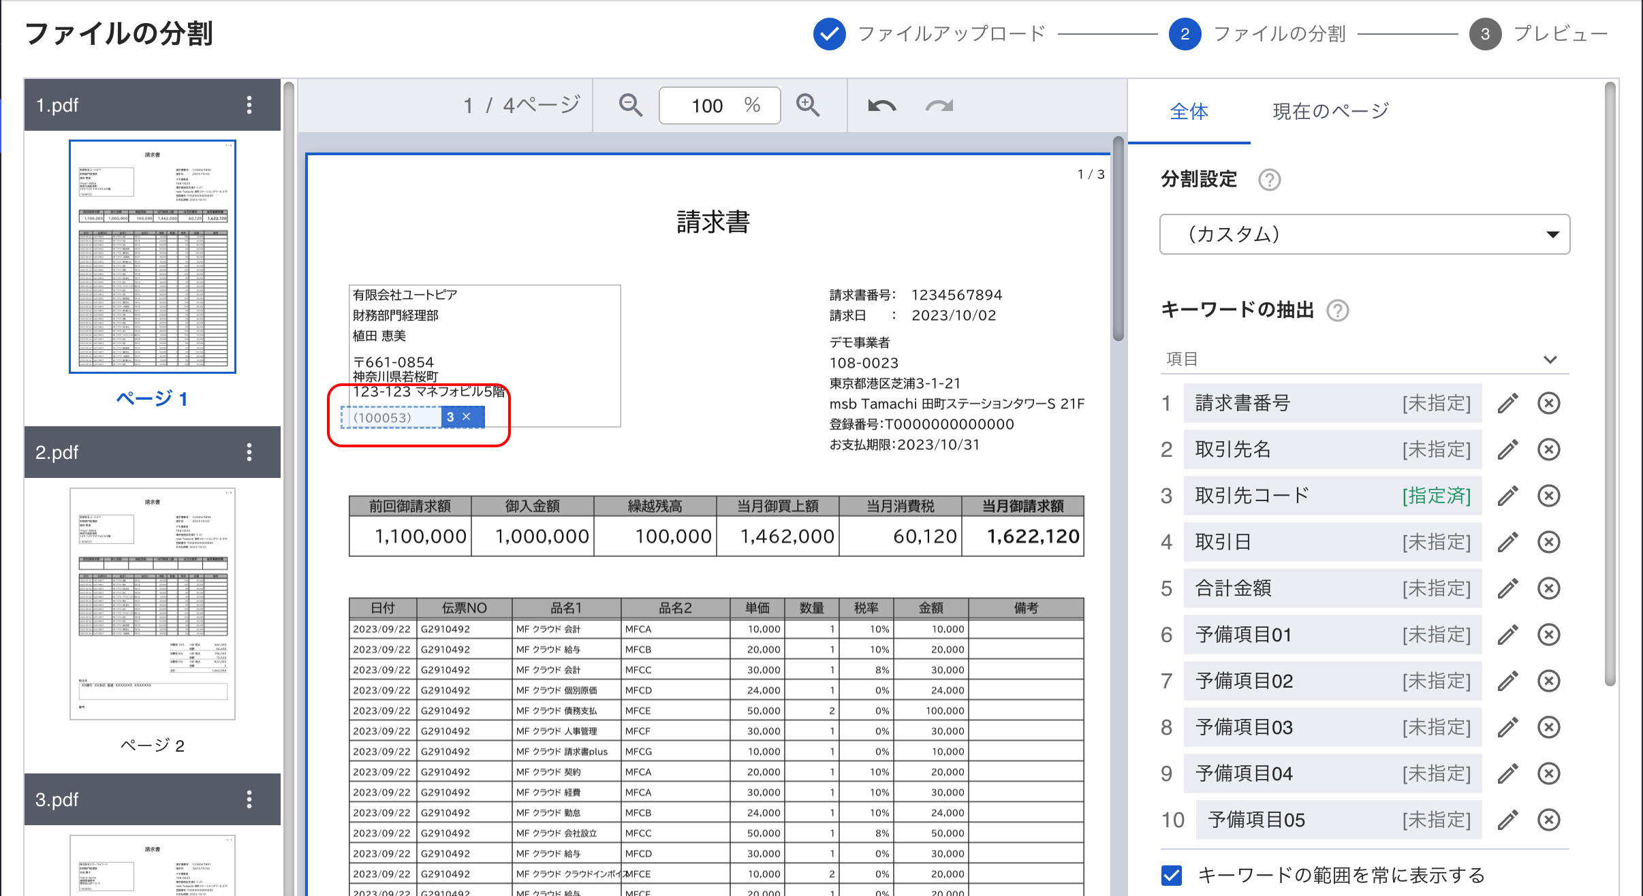Screen dimensions: 1643x896
Task: Toggle キーワードの範囲を常に表示する checkbox
Action: coord(1172,875)
